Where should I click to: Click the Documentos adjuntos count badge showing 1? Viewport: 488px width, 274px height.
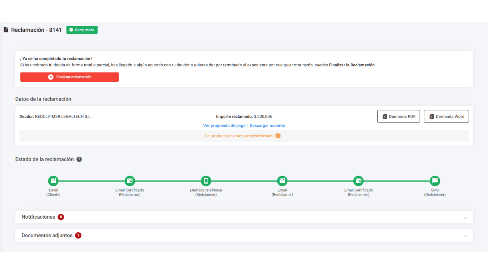[78, 235]
